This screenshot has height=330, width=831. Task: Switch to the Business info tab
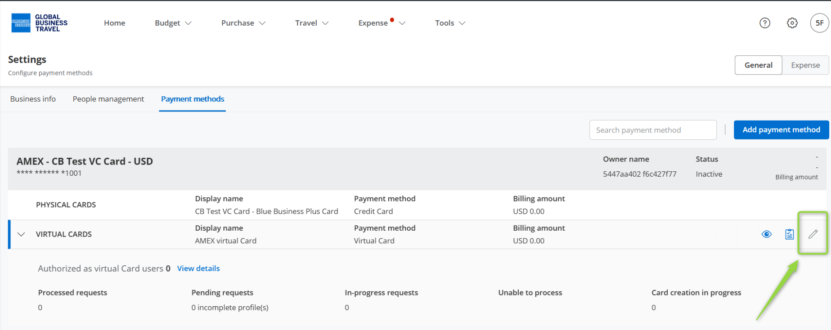(33, 99)
